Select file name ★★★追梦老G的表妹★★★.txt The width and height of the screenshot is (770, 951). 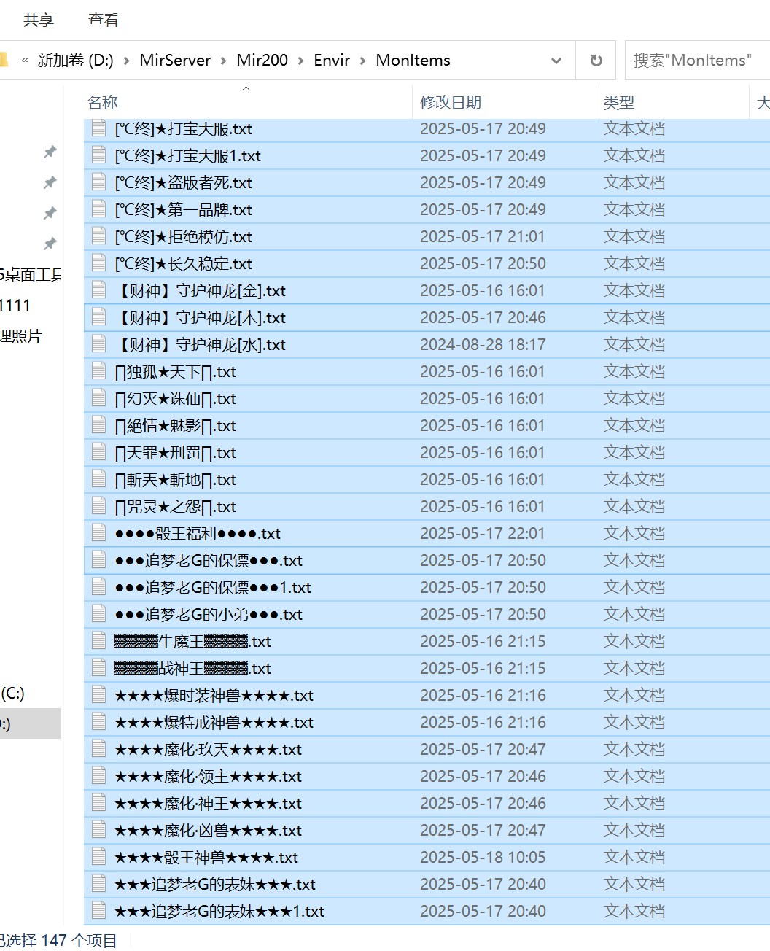point(215,885)
